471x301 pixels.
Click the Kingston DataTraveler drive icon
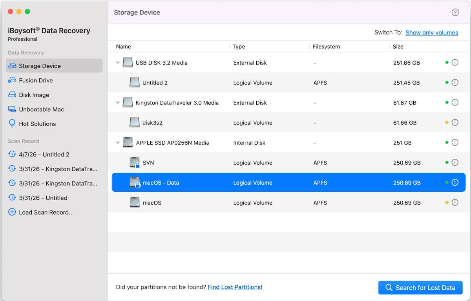point(128,102)
